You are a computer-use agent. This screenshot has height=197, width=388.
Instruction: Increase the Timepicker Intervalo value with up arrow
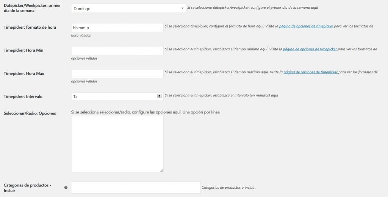(160, 95)
